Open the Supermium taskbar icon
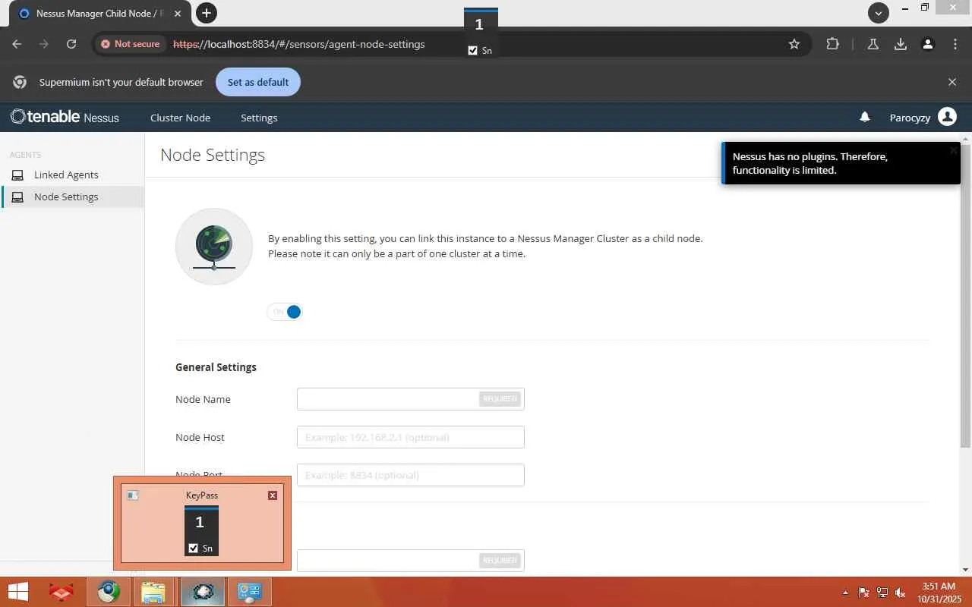This screenshot has width=972, height=607. pyautogui.click(x=108, y=592)
